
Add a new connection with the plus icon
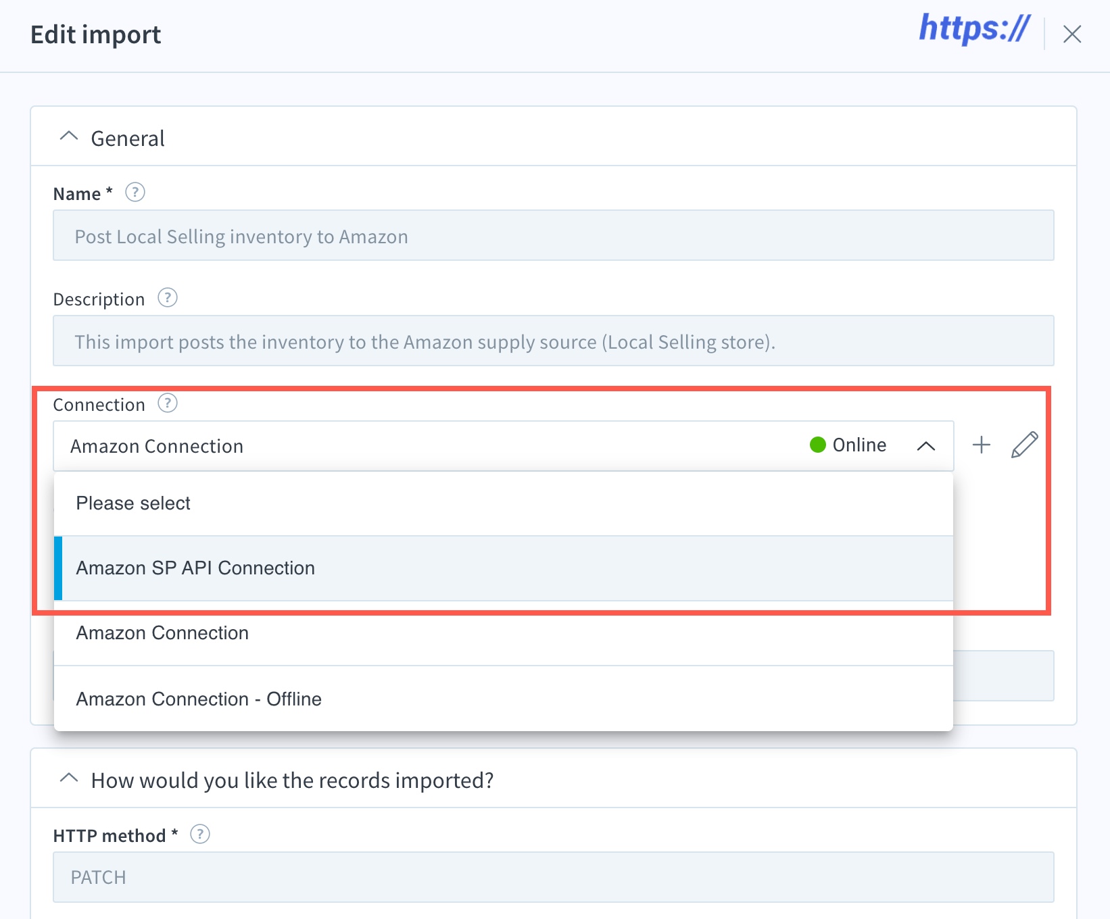[x=982, y=445]
